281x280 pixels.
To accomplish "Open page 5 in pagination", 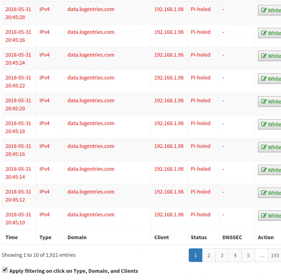I will point(248,255).
